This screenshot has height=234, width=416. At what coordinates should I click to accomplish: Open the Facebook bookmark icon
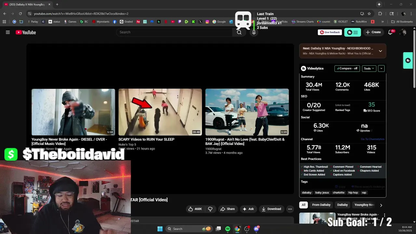click(x=115, y=22)
